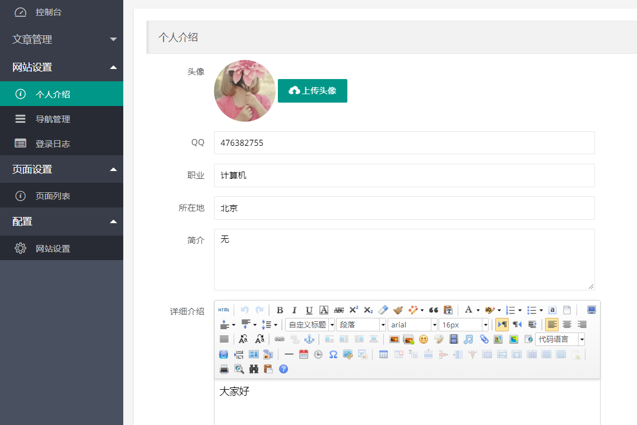This screenshot has height=425, width=637.
Task: Insert an emoticon using smiley icon
Action: [424, 339]
